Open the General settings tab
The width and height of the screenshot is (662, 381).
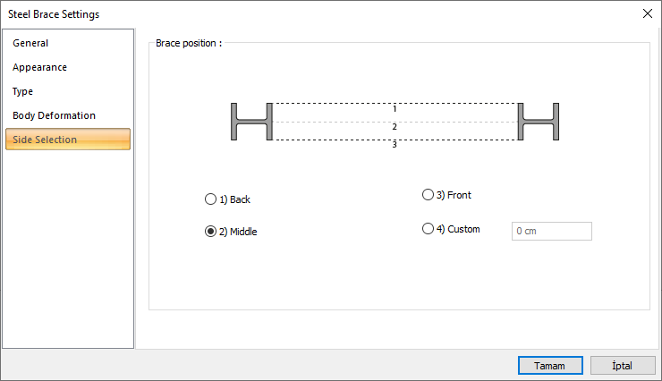click(x=30, y=43)
